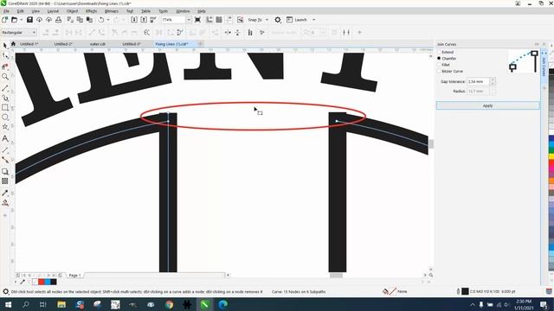Viewport: 554px width, 311px height.
Task: Select the Text tool
Action: pyautogui.click(x=5, y=138)
